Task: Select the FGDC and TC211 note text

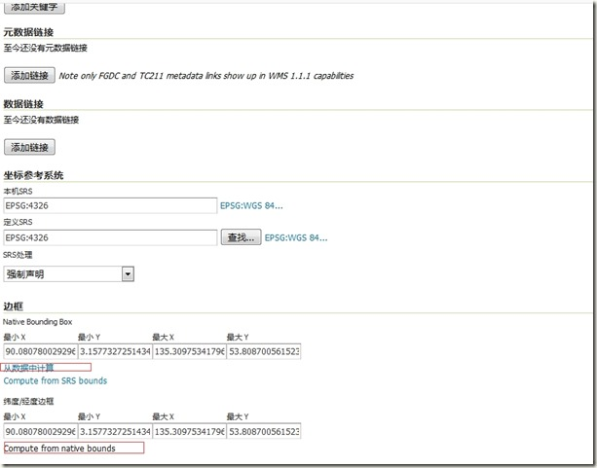Action: (x=206, y=76)
